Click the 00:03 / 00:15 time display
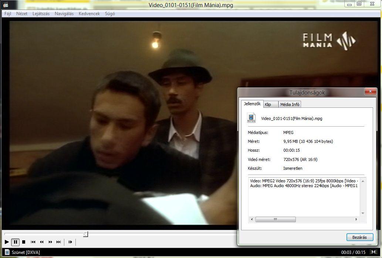Image resolution: width=382 pixels, height=258 pixels. (x=353, y=252)
